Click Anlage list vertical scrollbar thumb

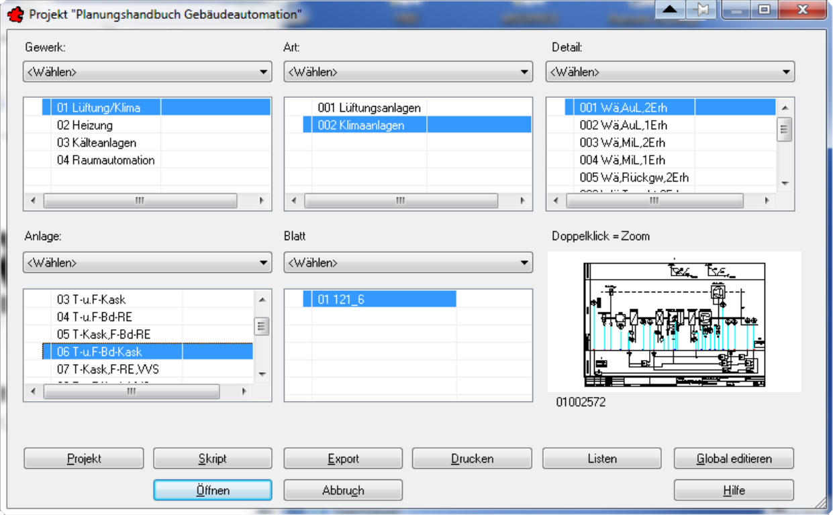(x=262, y=326)
